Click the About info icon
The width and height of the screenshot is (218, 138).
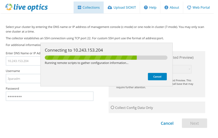pyautogui.click(x=166, y=7)
